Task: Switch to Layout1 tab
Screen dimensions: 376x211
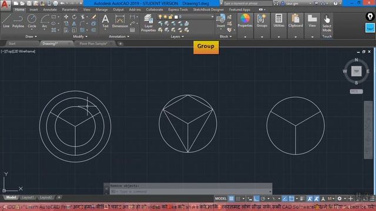Action: click(28, 198)
